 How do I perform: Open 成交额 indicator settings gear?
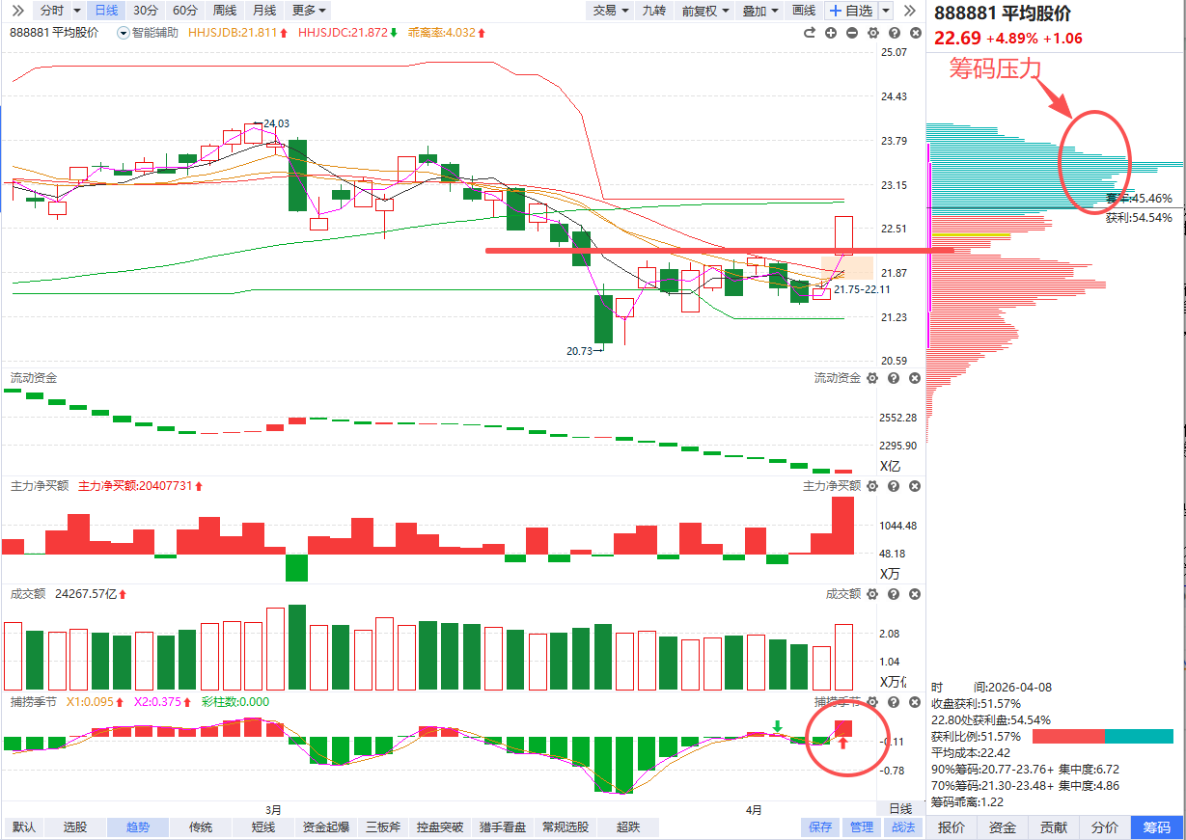coord(873,594)
